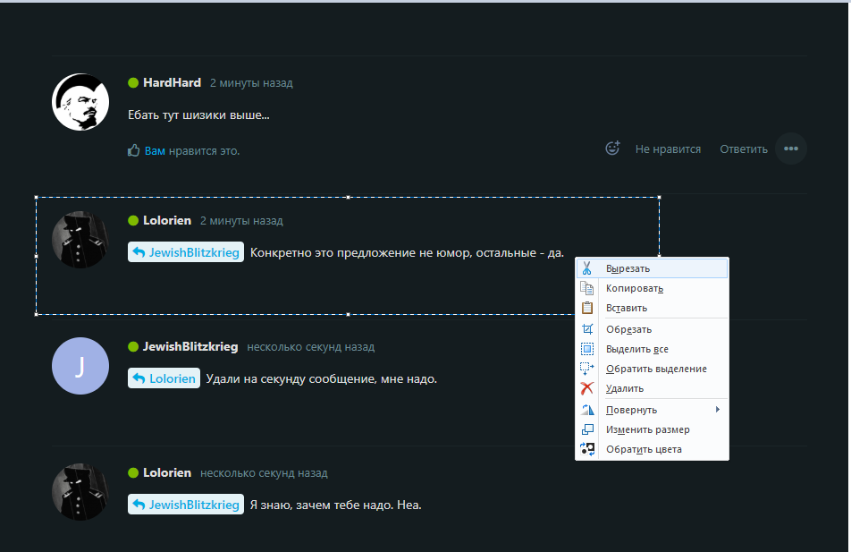Choose Удалить from the context menu
The width and height of the screenshot is (851, 552).
[652, 388]
